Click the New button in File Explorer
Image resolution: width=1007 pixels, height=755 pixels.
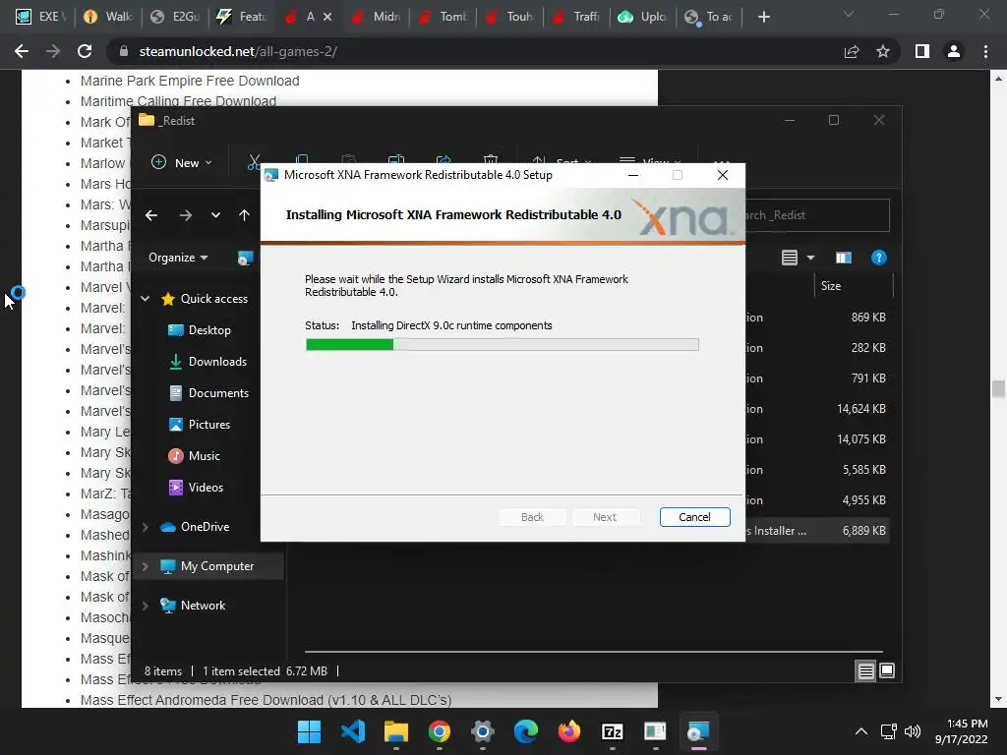tap(181, 162)
